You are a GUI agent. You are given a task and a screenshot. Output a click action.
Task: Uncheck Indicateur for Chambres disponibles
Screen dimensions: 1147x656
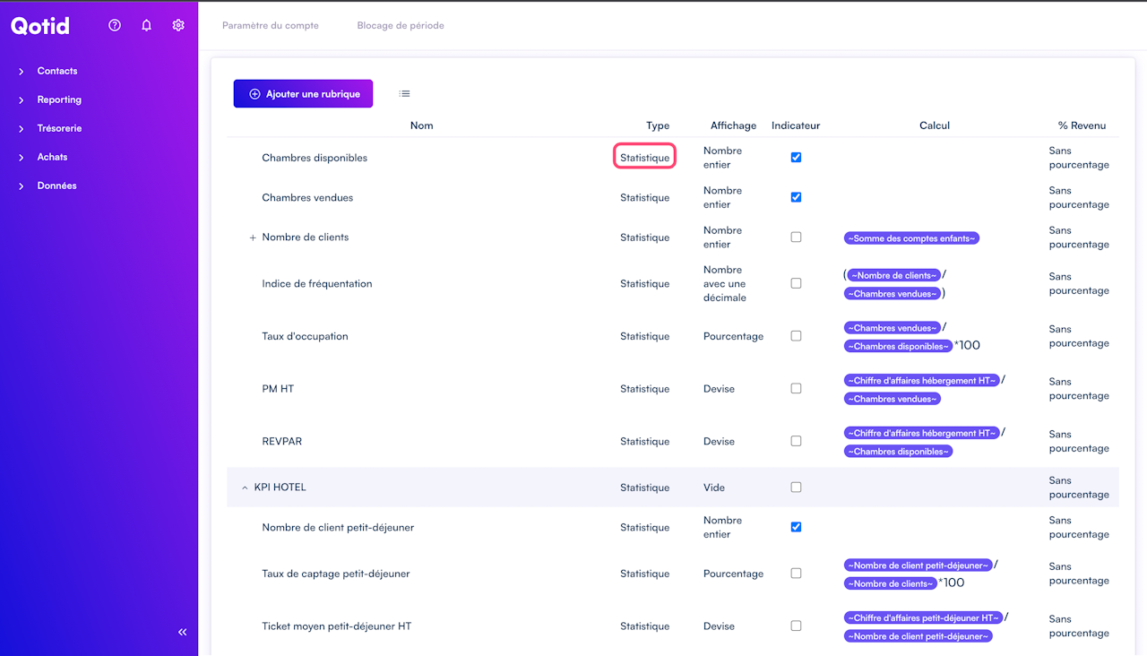click(796, 158)
